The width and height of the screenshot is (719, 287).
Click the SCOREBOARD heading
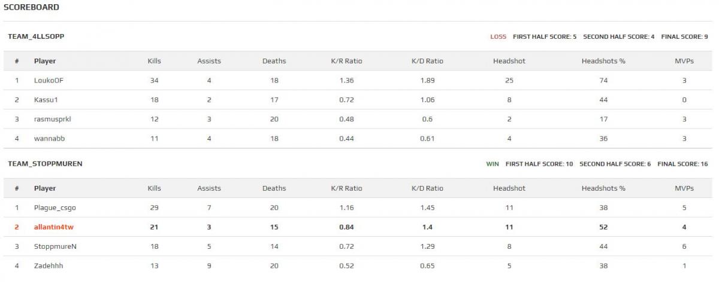pyautogui.click(x=31, y=7)
